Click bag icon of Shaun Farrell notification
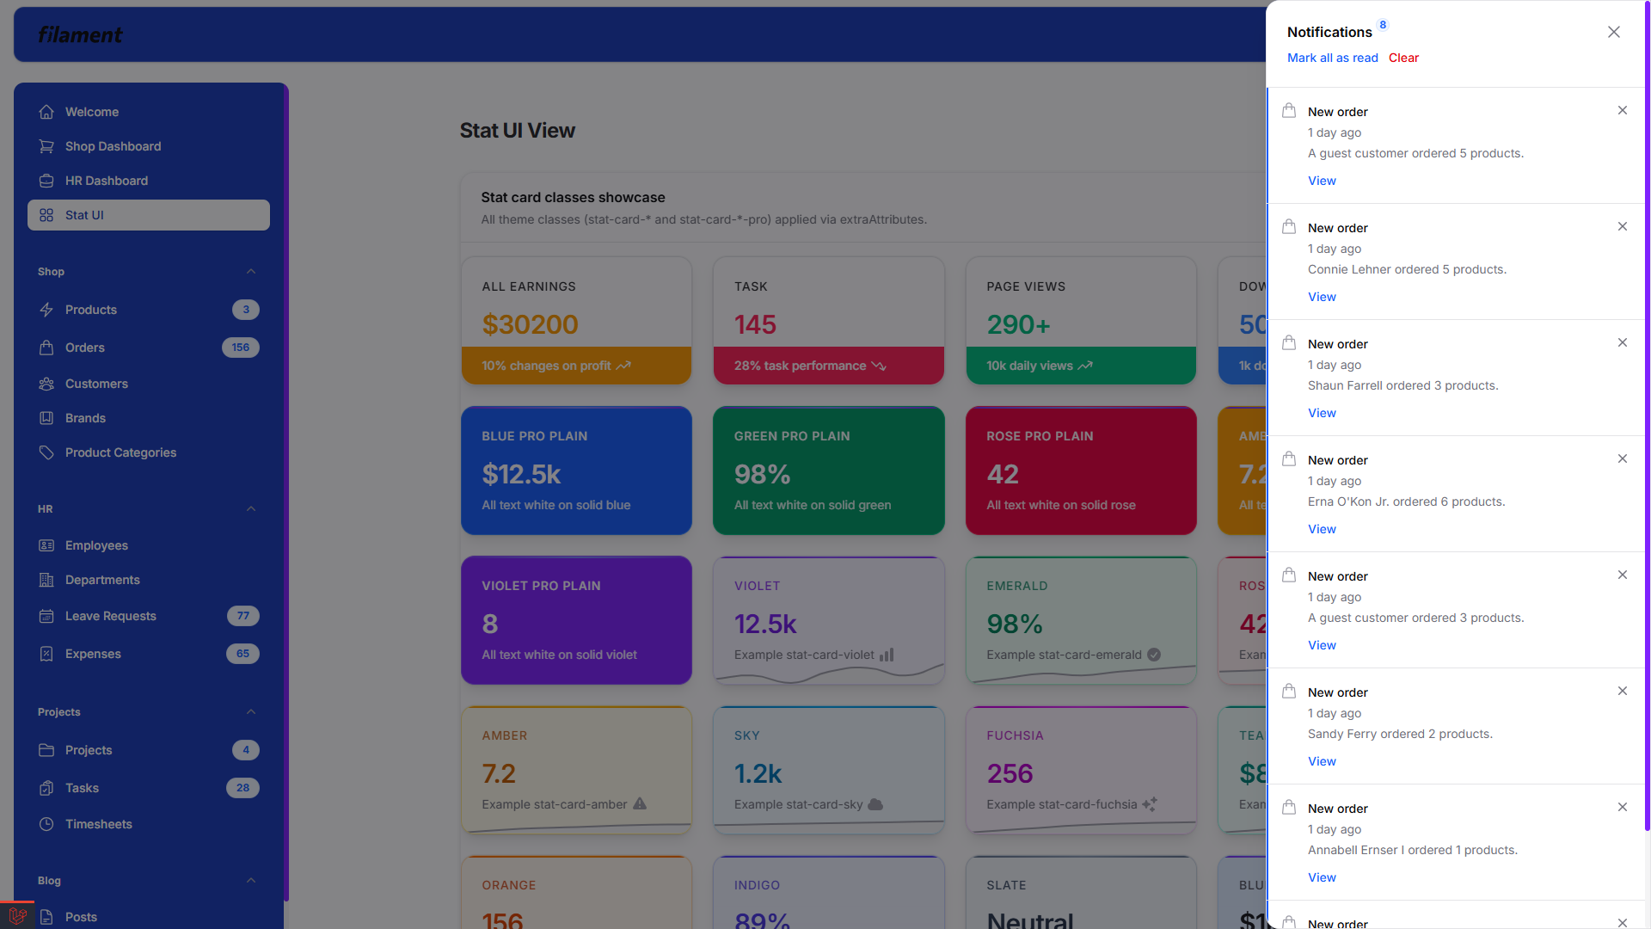 pyautogui.click(x=1289, y=342)
